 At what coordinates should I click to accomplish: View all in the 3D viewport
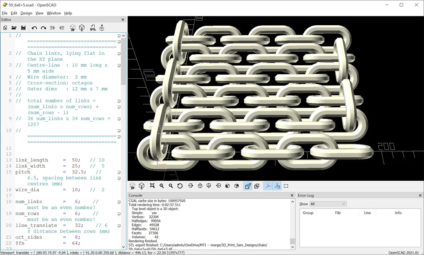[x=152, y=186]
